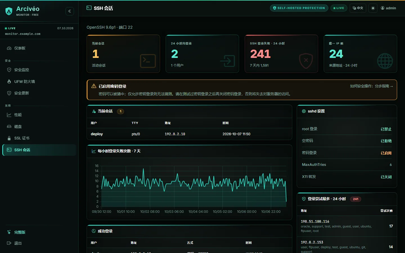The height and width of the screenshot is (253, 405).
Task: Click the user icon beside 当前会话 heading
Action: tap(94, 111)
